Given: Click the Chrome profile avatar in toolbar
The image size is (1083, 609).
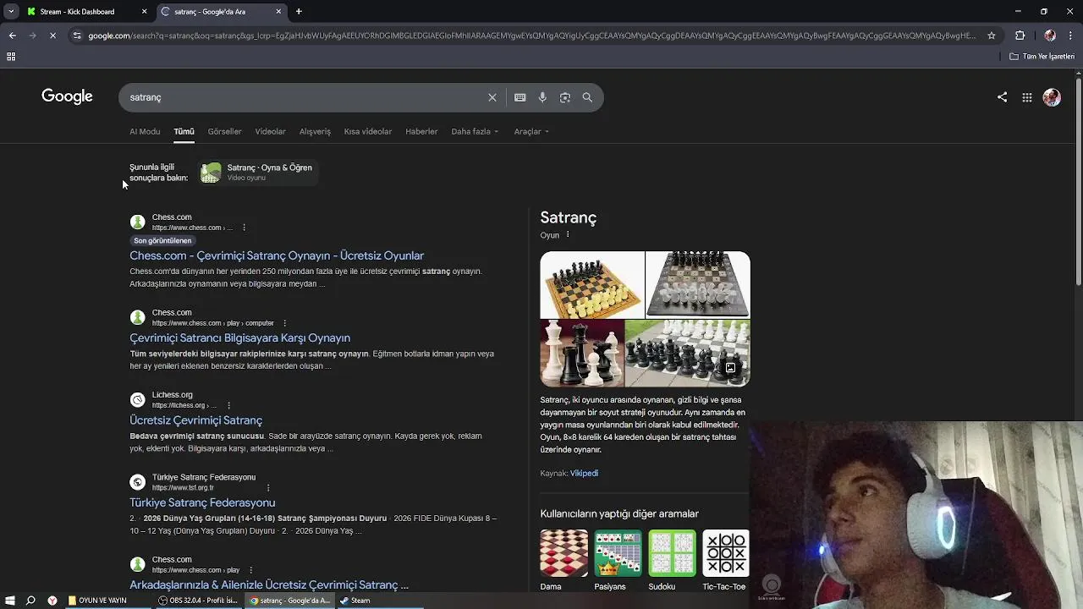Looking at the screenshot, I should point(1050,36).
